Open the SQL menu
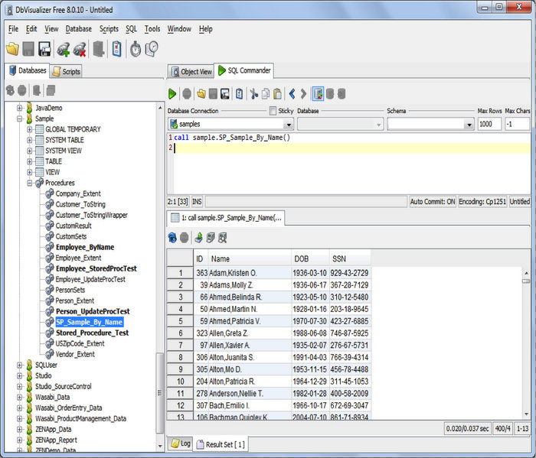This screenshot has height=458, width=536. (x=131, y=29)
